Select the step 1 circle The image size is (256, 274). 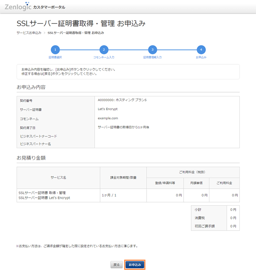(55, 50)
